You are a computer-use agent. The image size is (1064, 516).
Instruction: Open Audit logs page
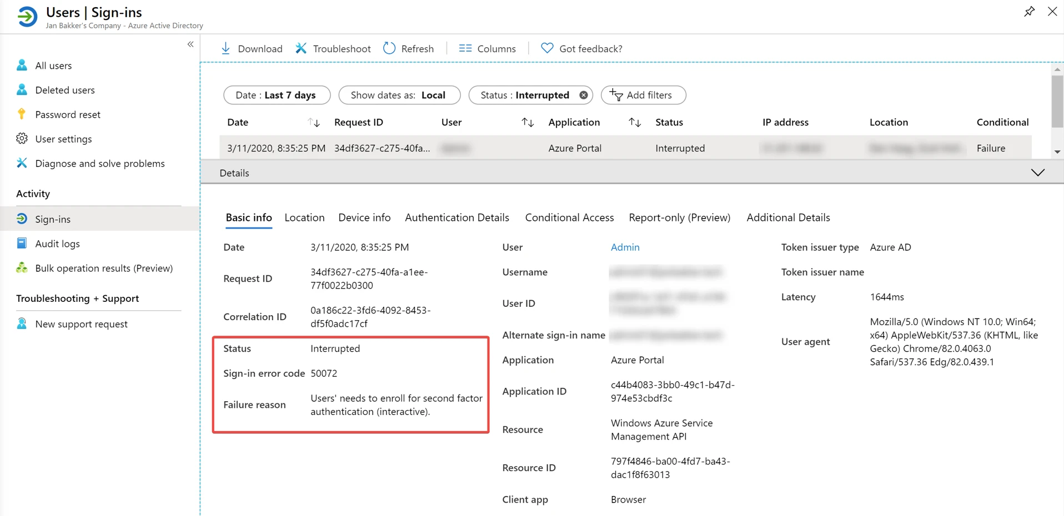(57, 243)
